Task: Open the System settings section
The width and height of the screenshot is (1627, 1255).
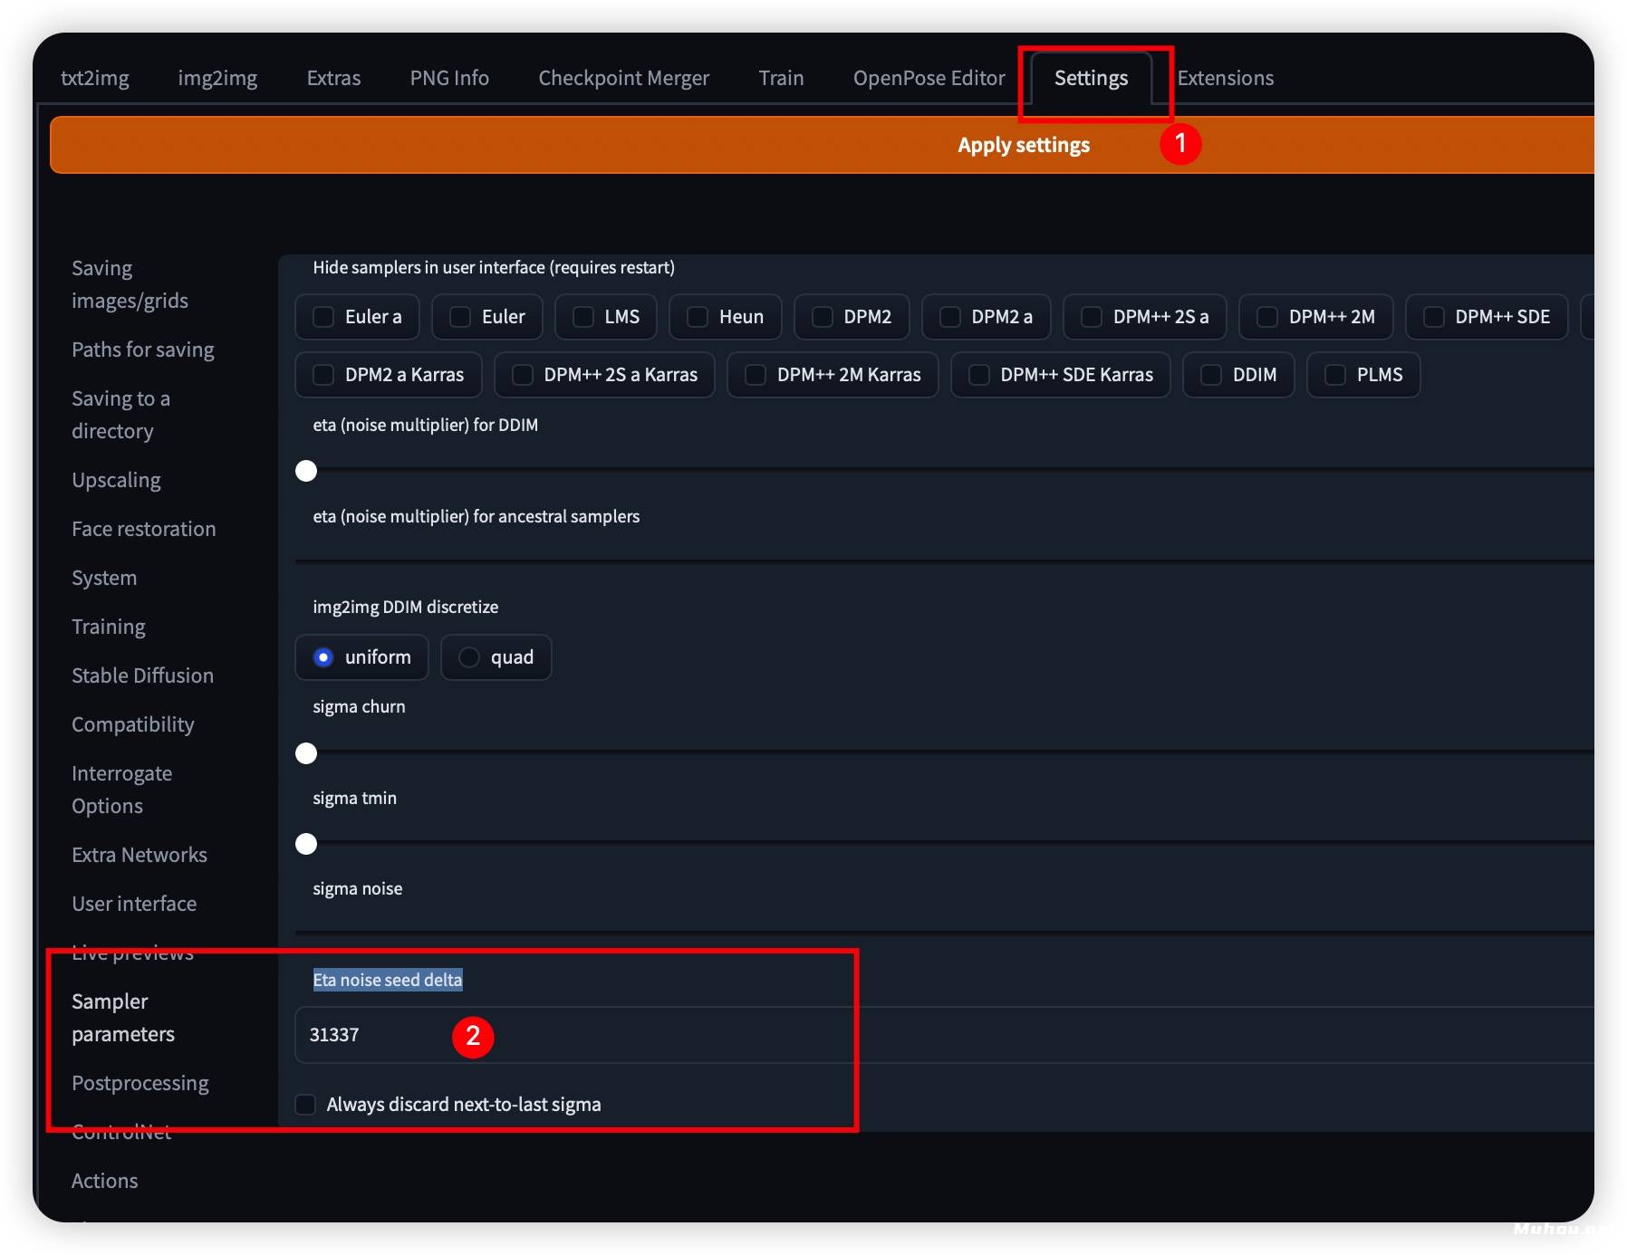Action: pos(104,578)
